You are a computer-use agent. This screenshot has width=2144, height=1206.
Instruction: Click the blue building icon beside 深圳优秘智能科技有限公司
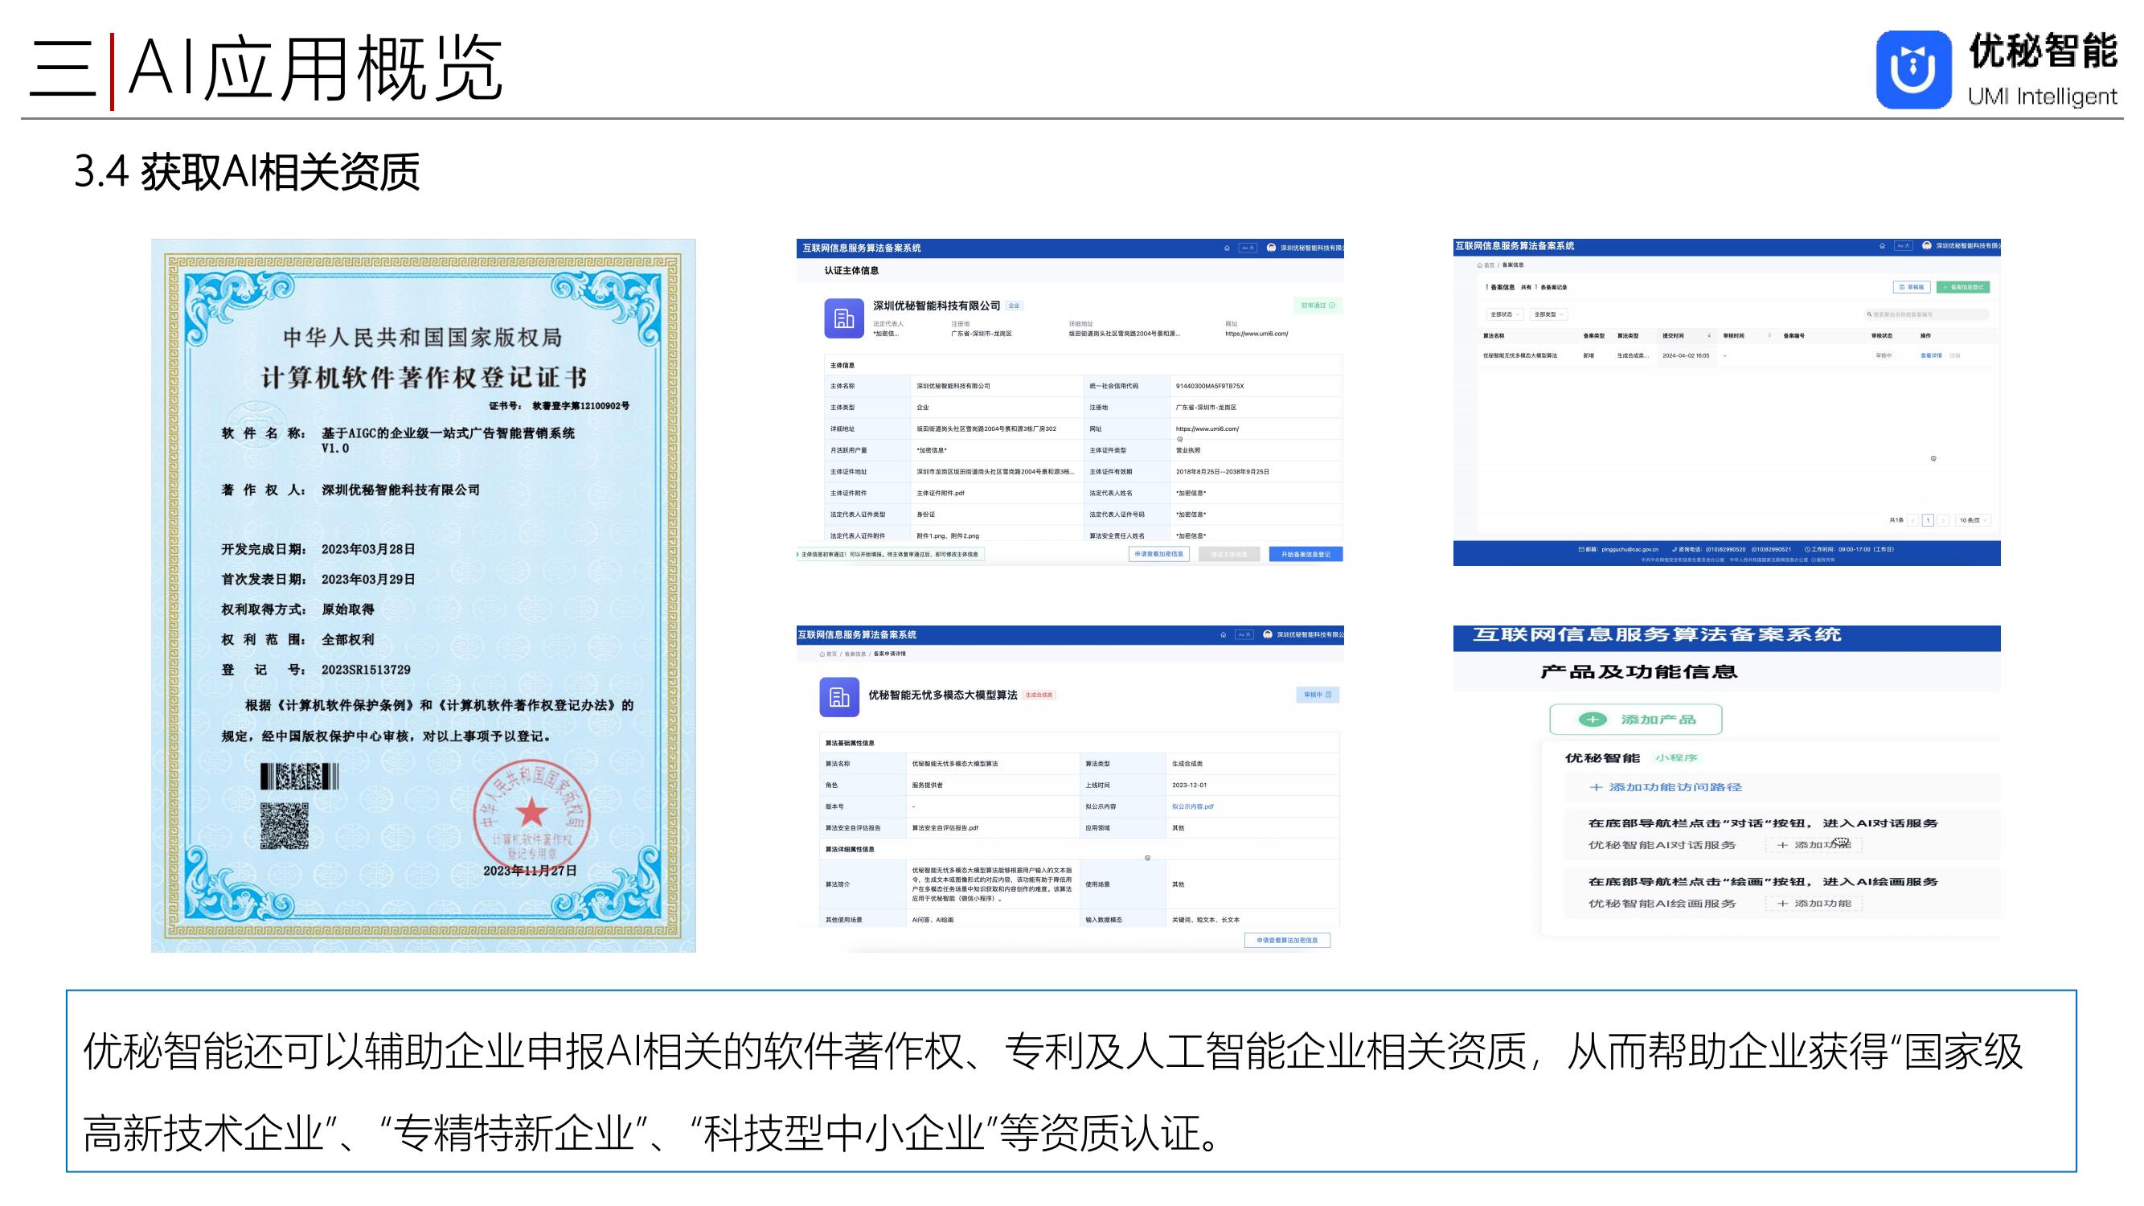(x=844, y=318)
